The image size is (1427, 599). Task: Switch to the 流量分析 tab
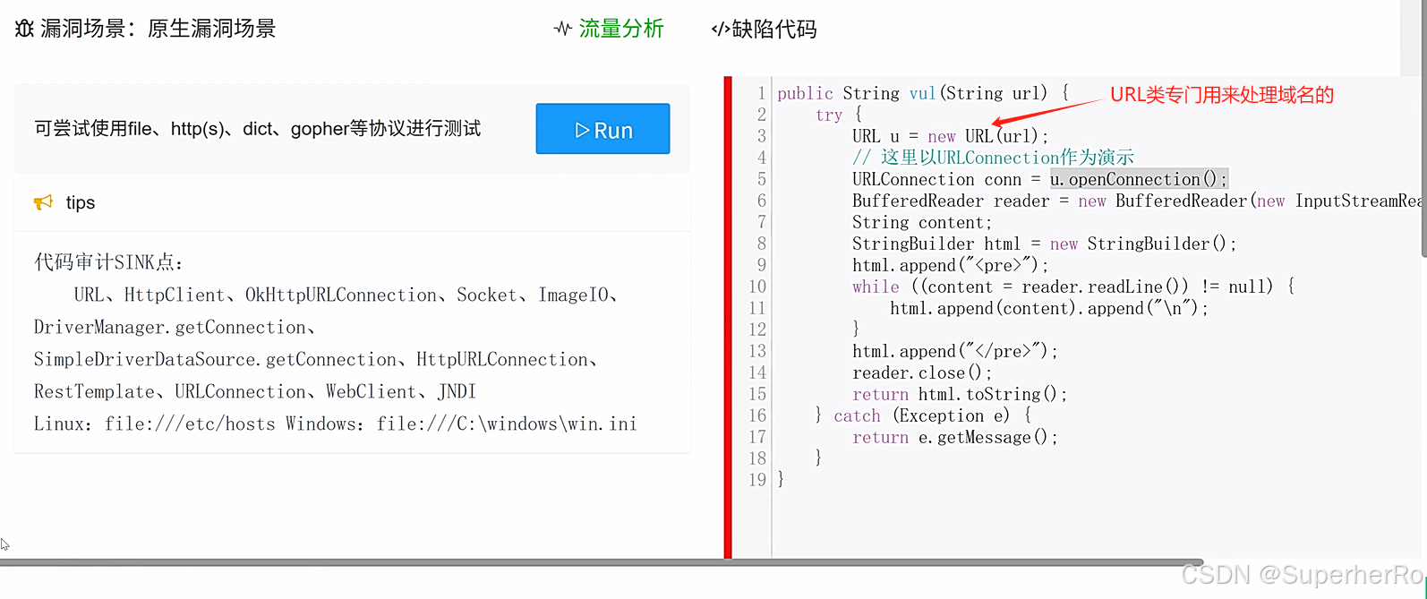[x=621, y=29]
